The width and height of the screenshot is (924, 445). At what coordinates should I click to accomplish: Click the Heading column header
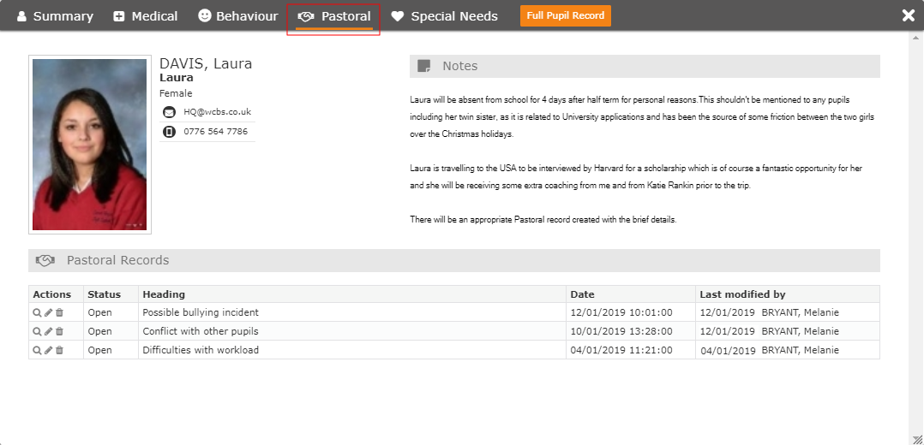[164, 294]
